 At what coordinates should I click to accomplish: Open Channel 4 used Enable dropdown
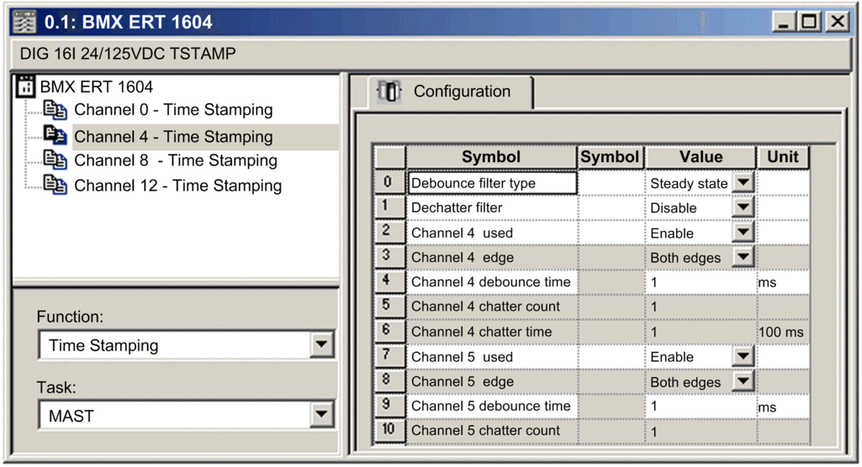(x=743, y=232)
